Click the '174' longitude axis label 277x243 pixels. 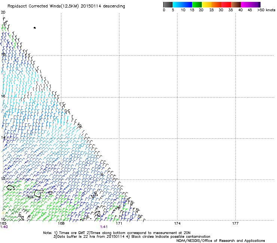coord(177,224)
